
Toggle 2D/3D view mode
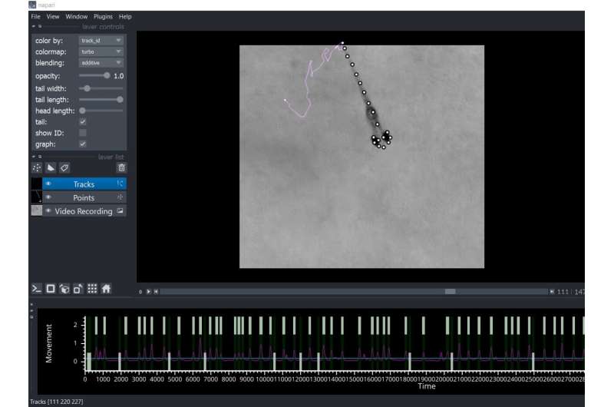[x=51, y=289]
